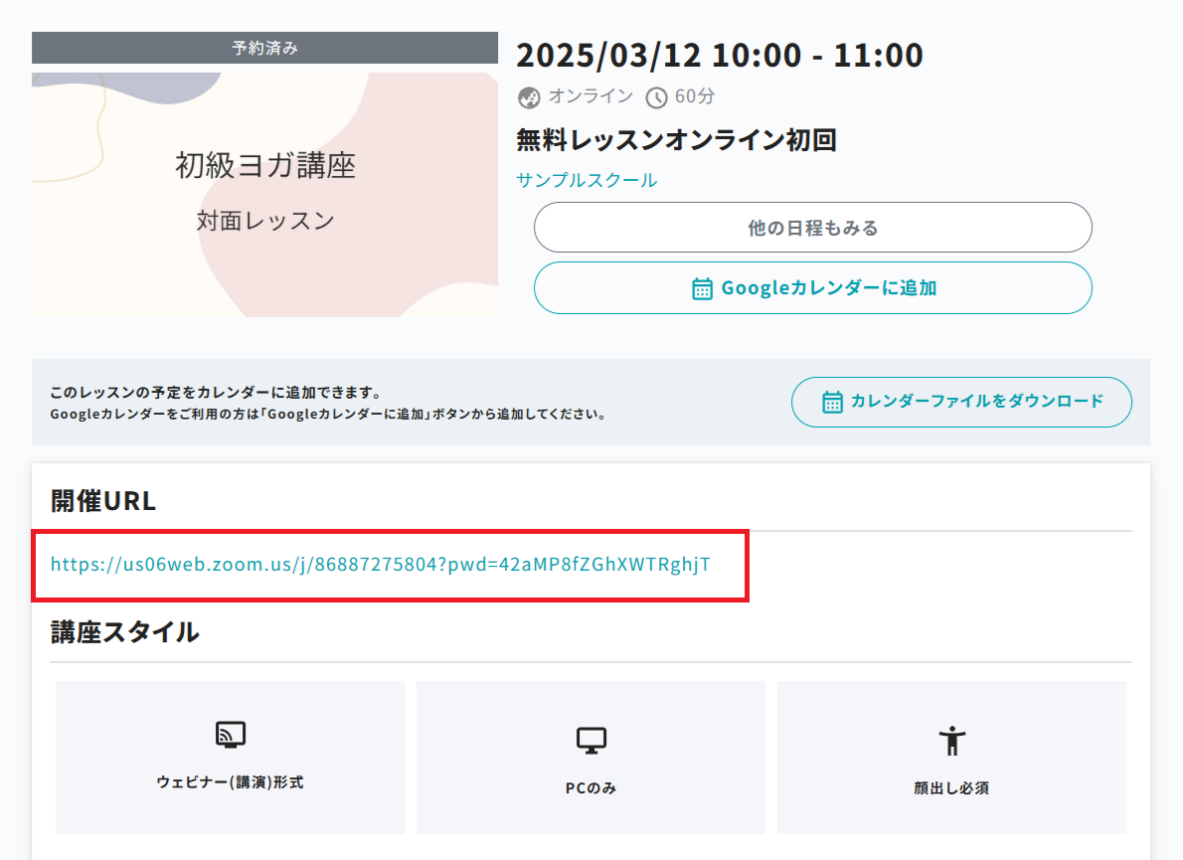This screenshot has width=1183, height=860.
Task: Click the PC monitor icon
Action: click(591, 740)
